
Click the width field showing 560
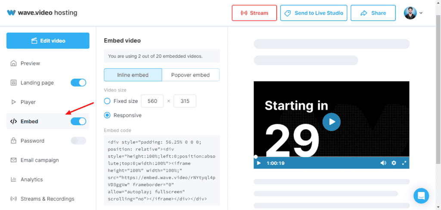tap(152, 101)
